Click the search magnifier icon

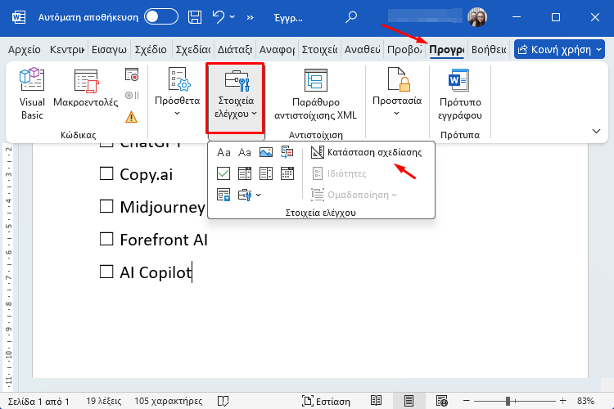(351, 17)
